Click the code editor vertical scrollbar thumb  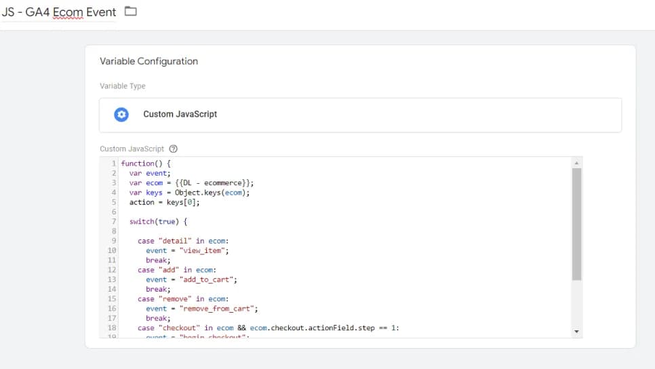point(576,224)
